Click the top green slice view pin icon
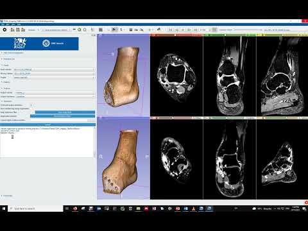 (x=205, y=35)
